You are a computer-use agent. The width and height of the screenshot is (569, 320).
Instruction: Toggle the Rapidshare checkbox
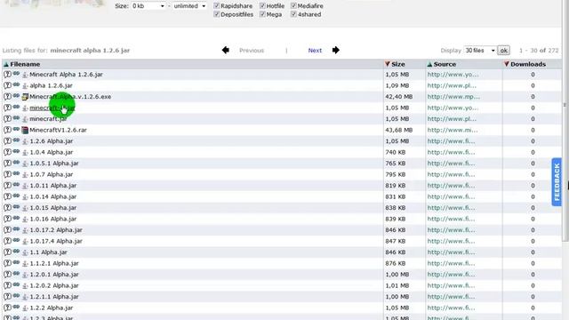pyautogui.click(x=217, y=6)
